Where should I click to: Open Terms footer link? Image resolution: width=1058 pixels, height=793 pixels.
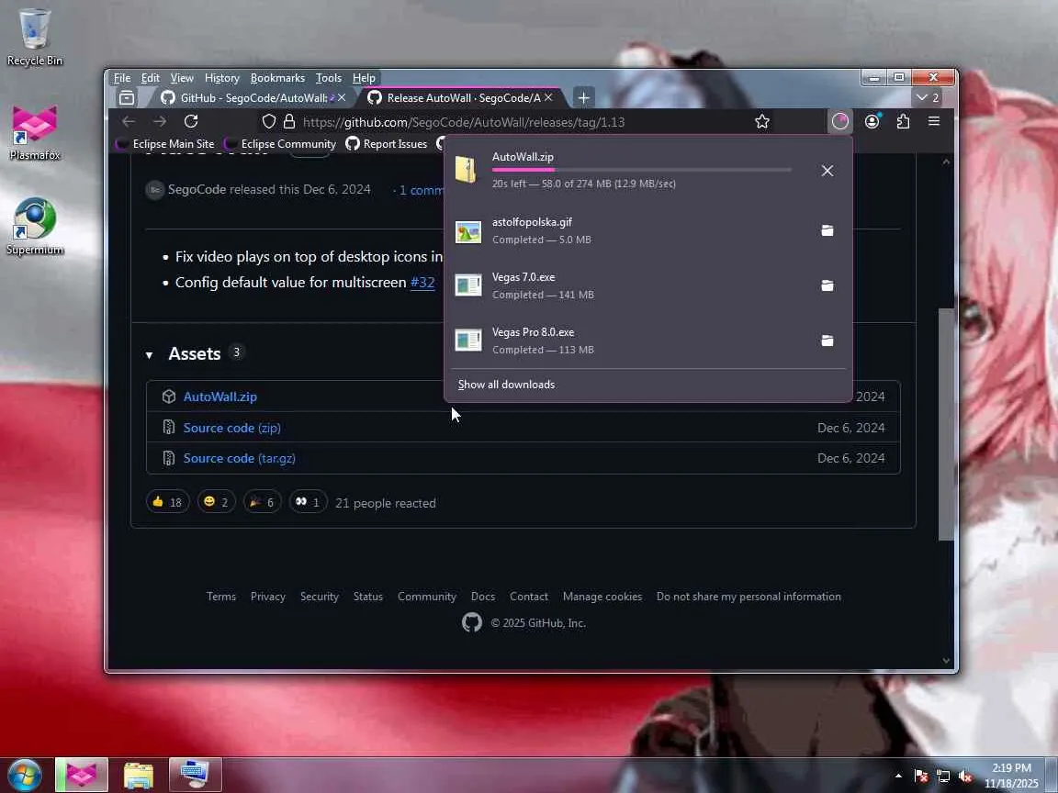tap(221, 596)
